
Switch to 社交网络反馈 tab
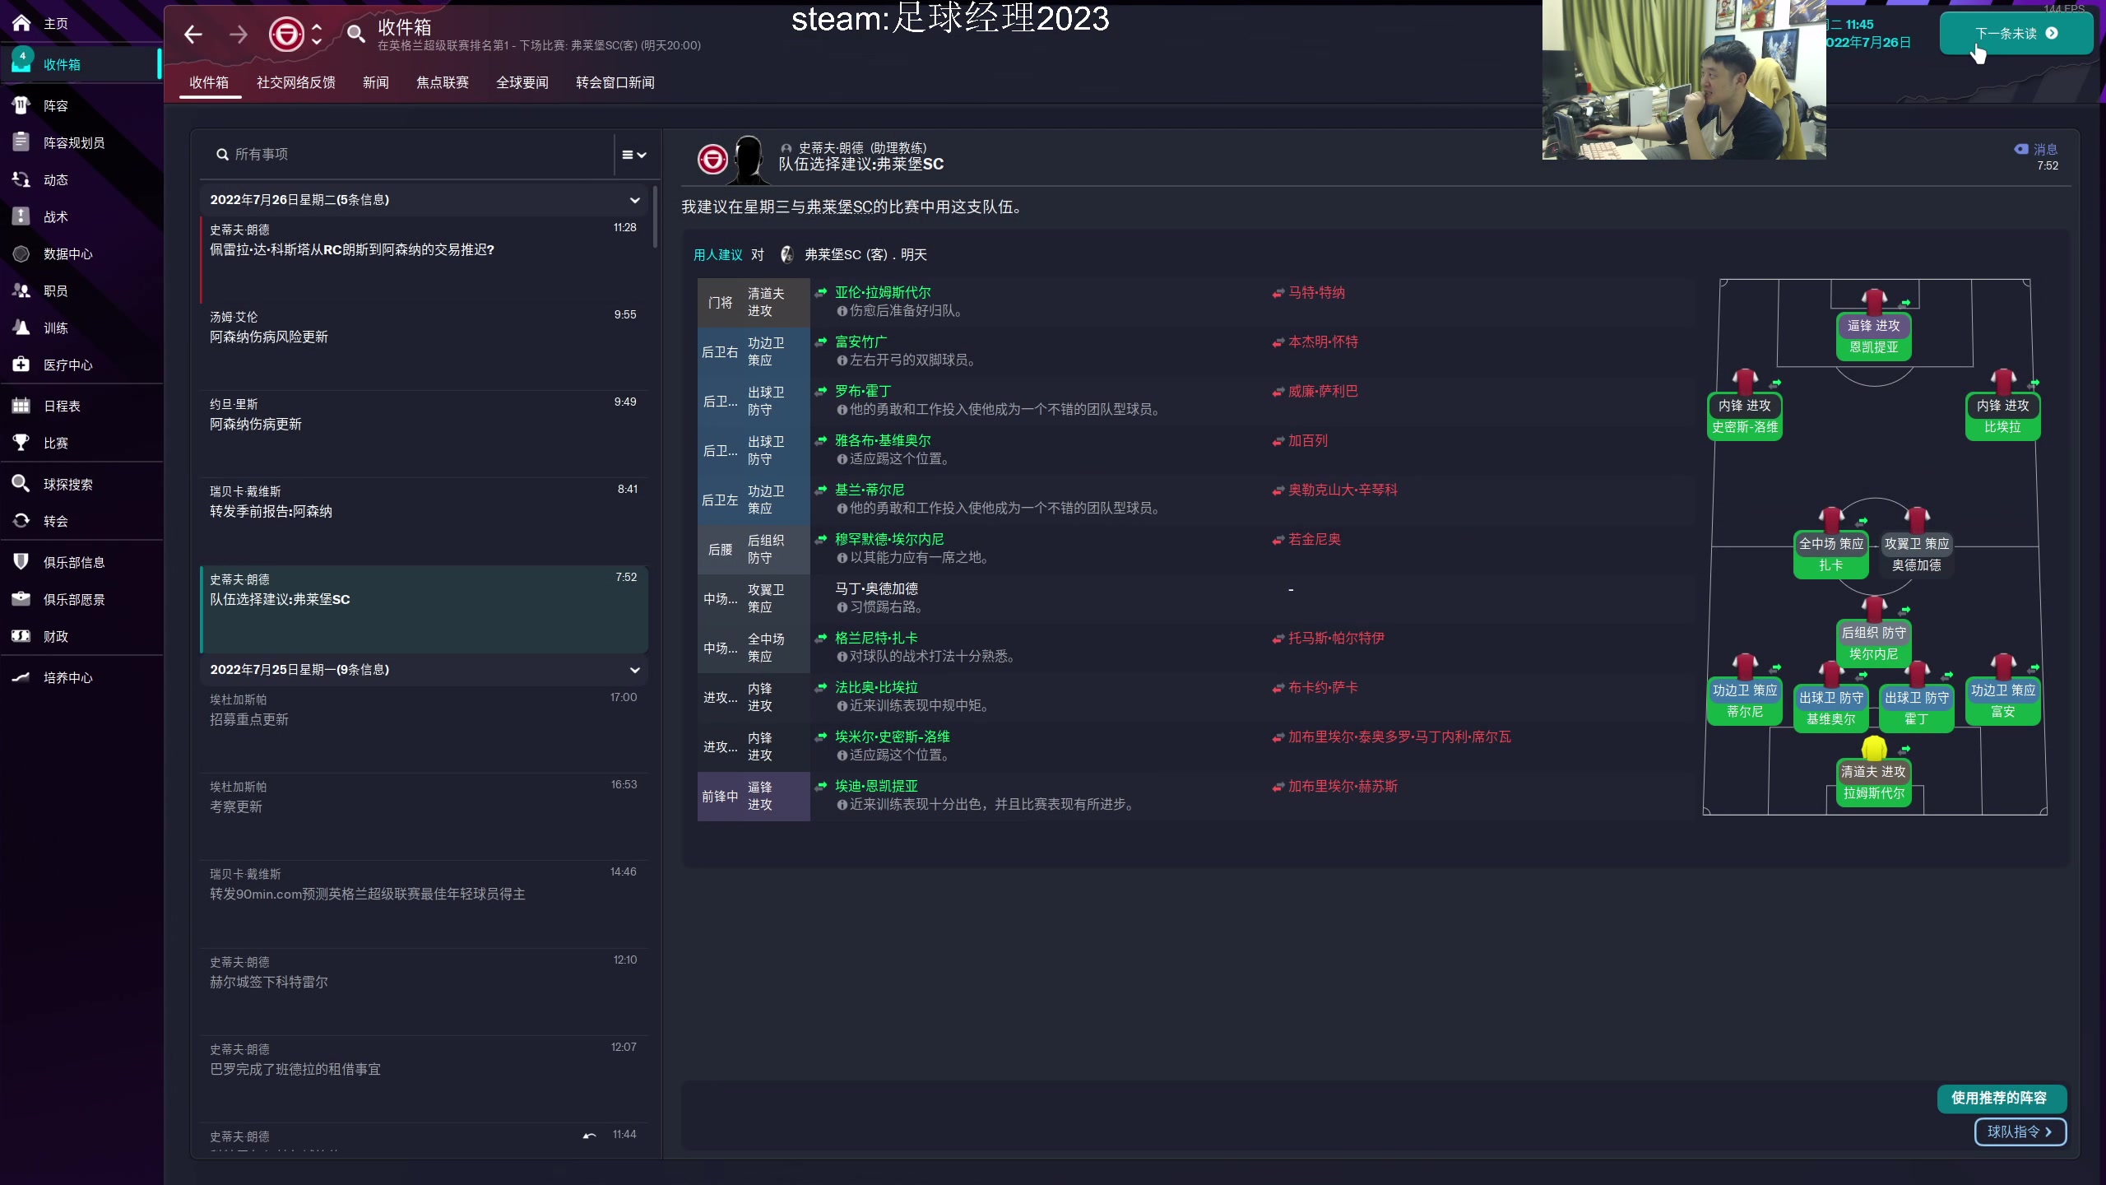(x=296, y=82)
